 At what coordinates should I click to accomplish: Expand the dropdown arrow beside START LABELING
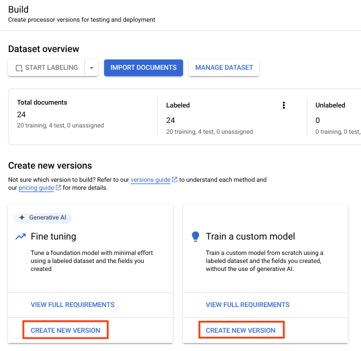(92, 68)
